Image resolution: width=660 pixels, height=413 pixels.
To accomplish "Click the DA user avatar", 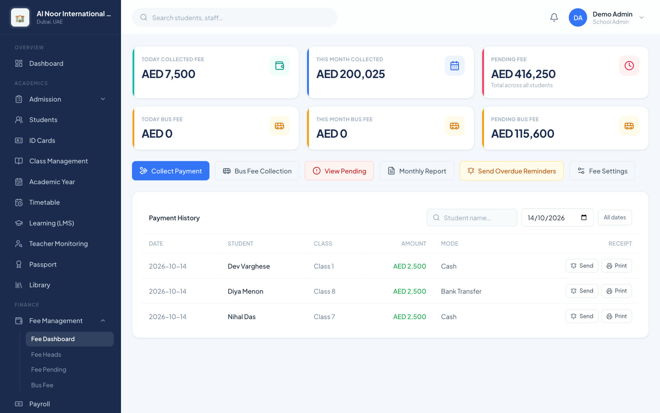I will (x=577, y=17).
